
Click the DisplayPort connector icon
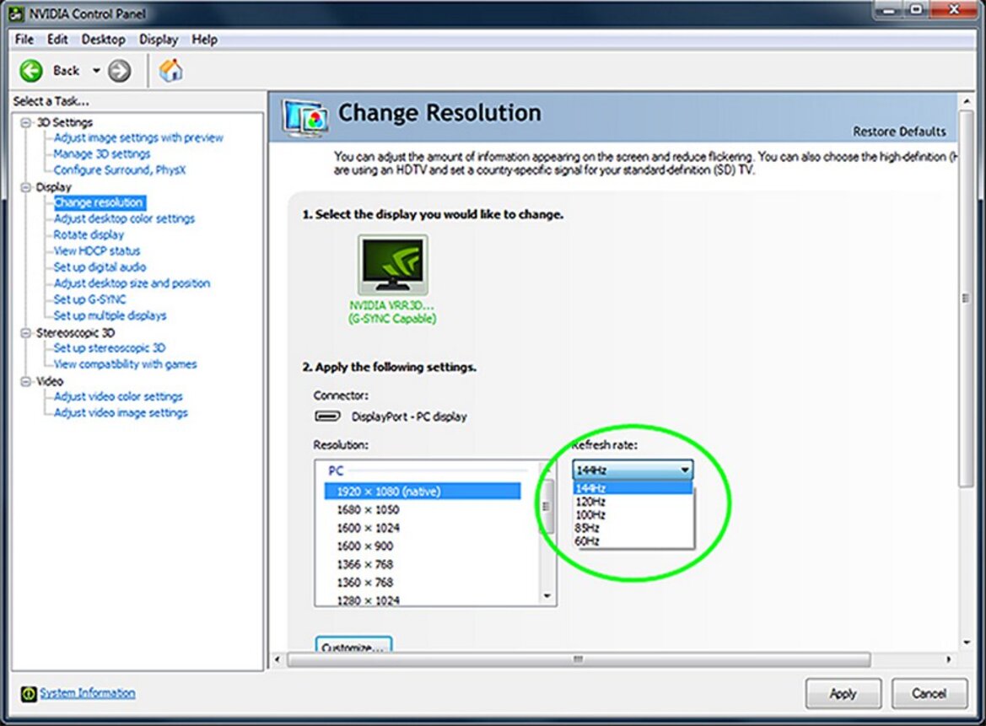click(327, 416)
